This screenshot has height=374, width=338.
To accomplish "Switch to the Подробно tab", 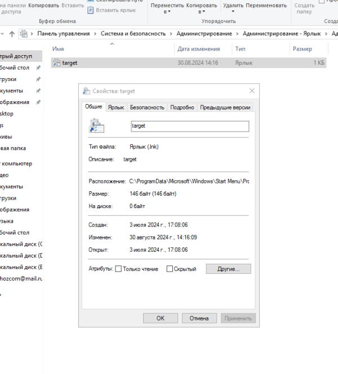I will (x=182, y=107).
